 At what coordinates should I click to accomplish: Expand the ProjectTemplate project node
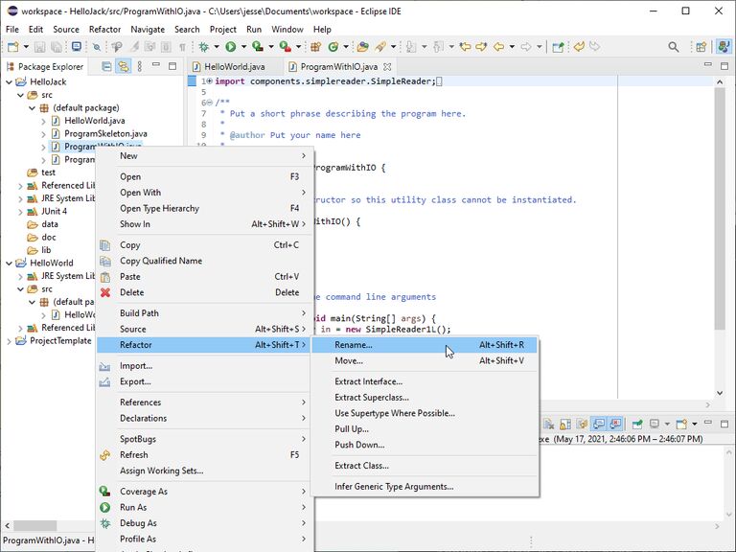point(9,340)
